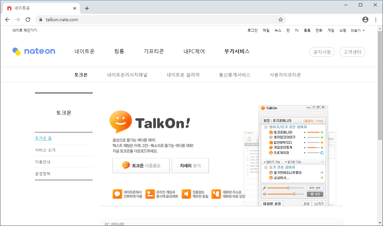Open the Chrome three-dot menu
This screenshot has width=383, height=226.
tap(376, 20)
